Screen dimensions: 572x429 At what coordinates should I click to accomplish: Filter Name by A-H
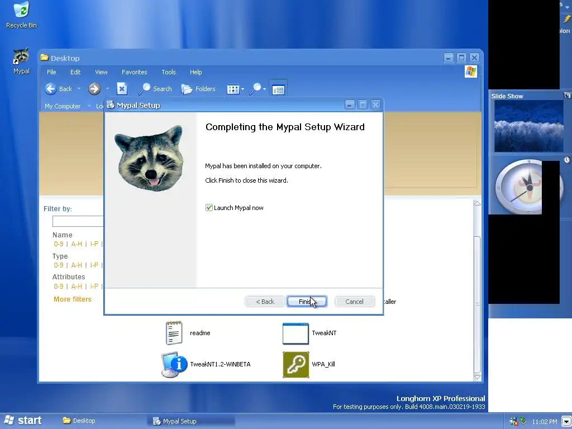point(77,244)
